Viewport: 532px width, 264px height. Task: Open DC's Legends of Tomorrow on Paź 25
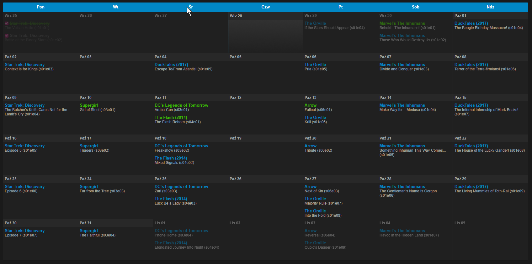pyautogui.click(x=181, y=186)
